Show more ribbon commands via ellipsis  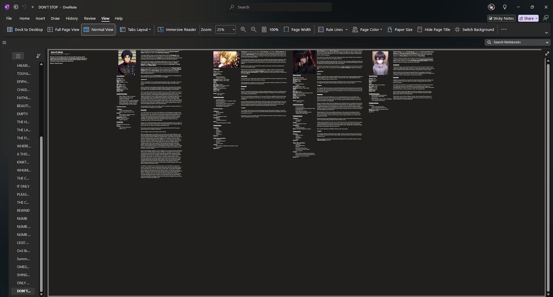point(504,30)
